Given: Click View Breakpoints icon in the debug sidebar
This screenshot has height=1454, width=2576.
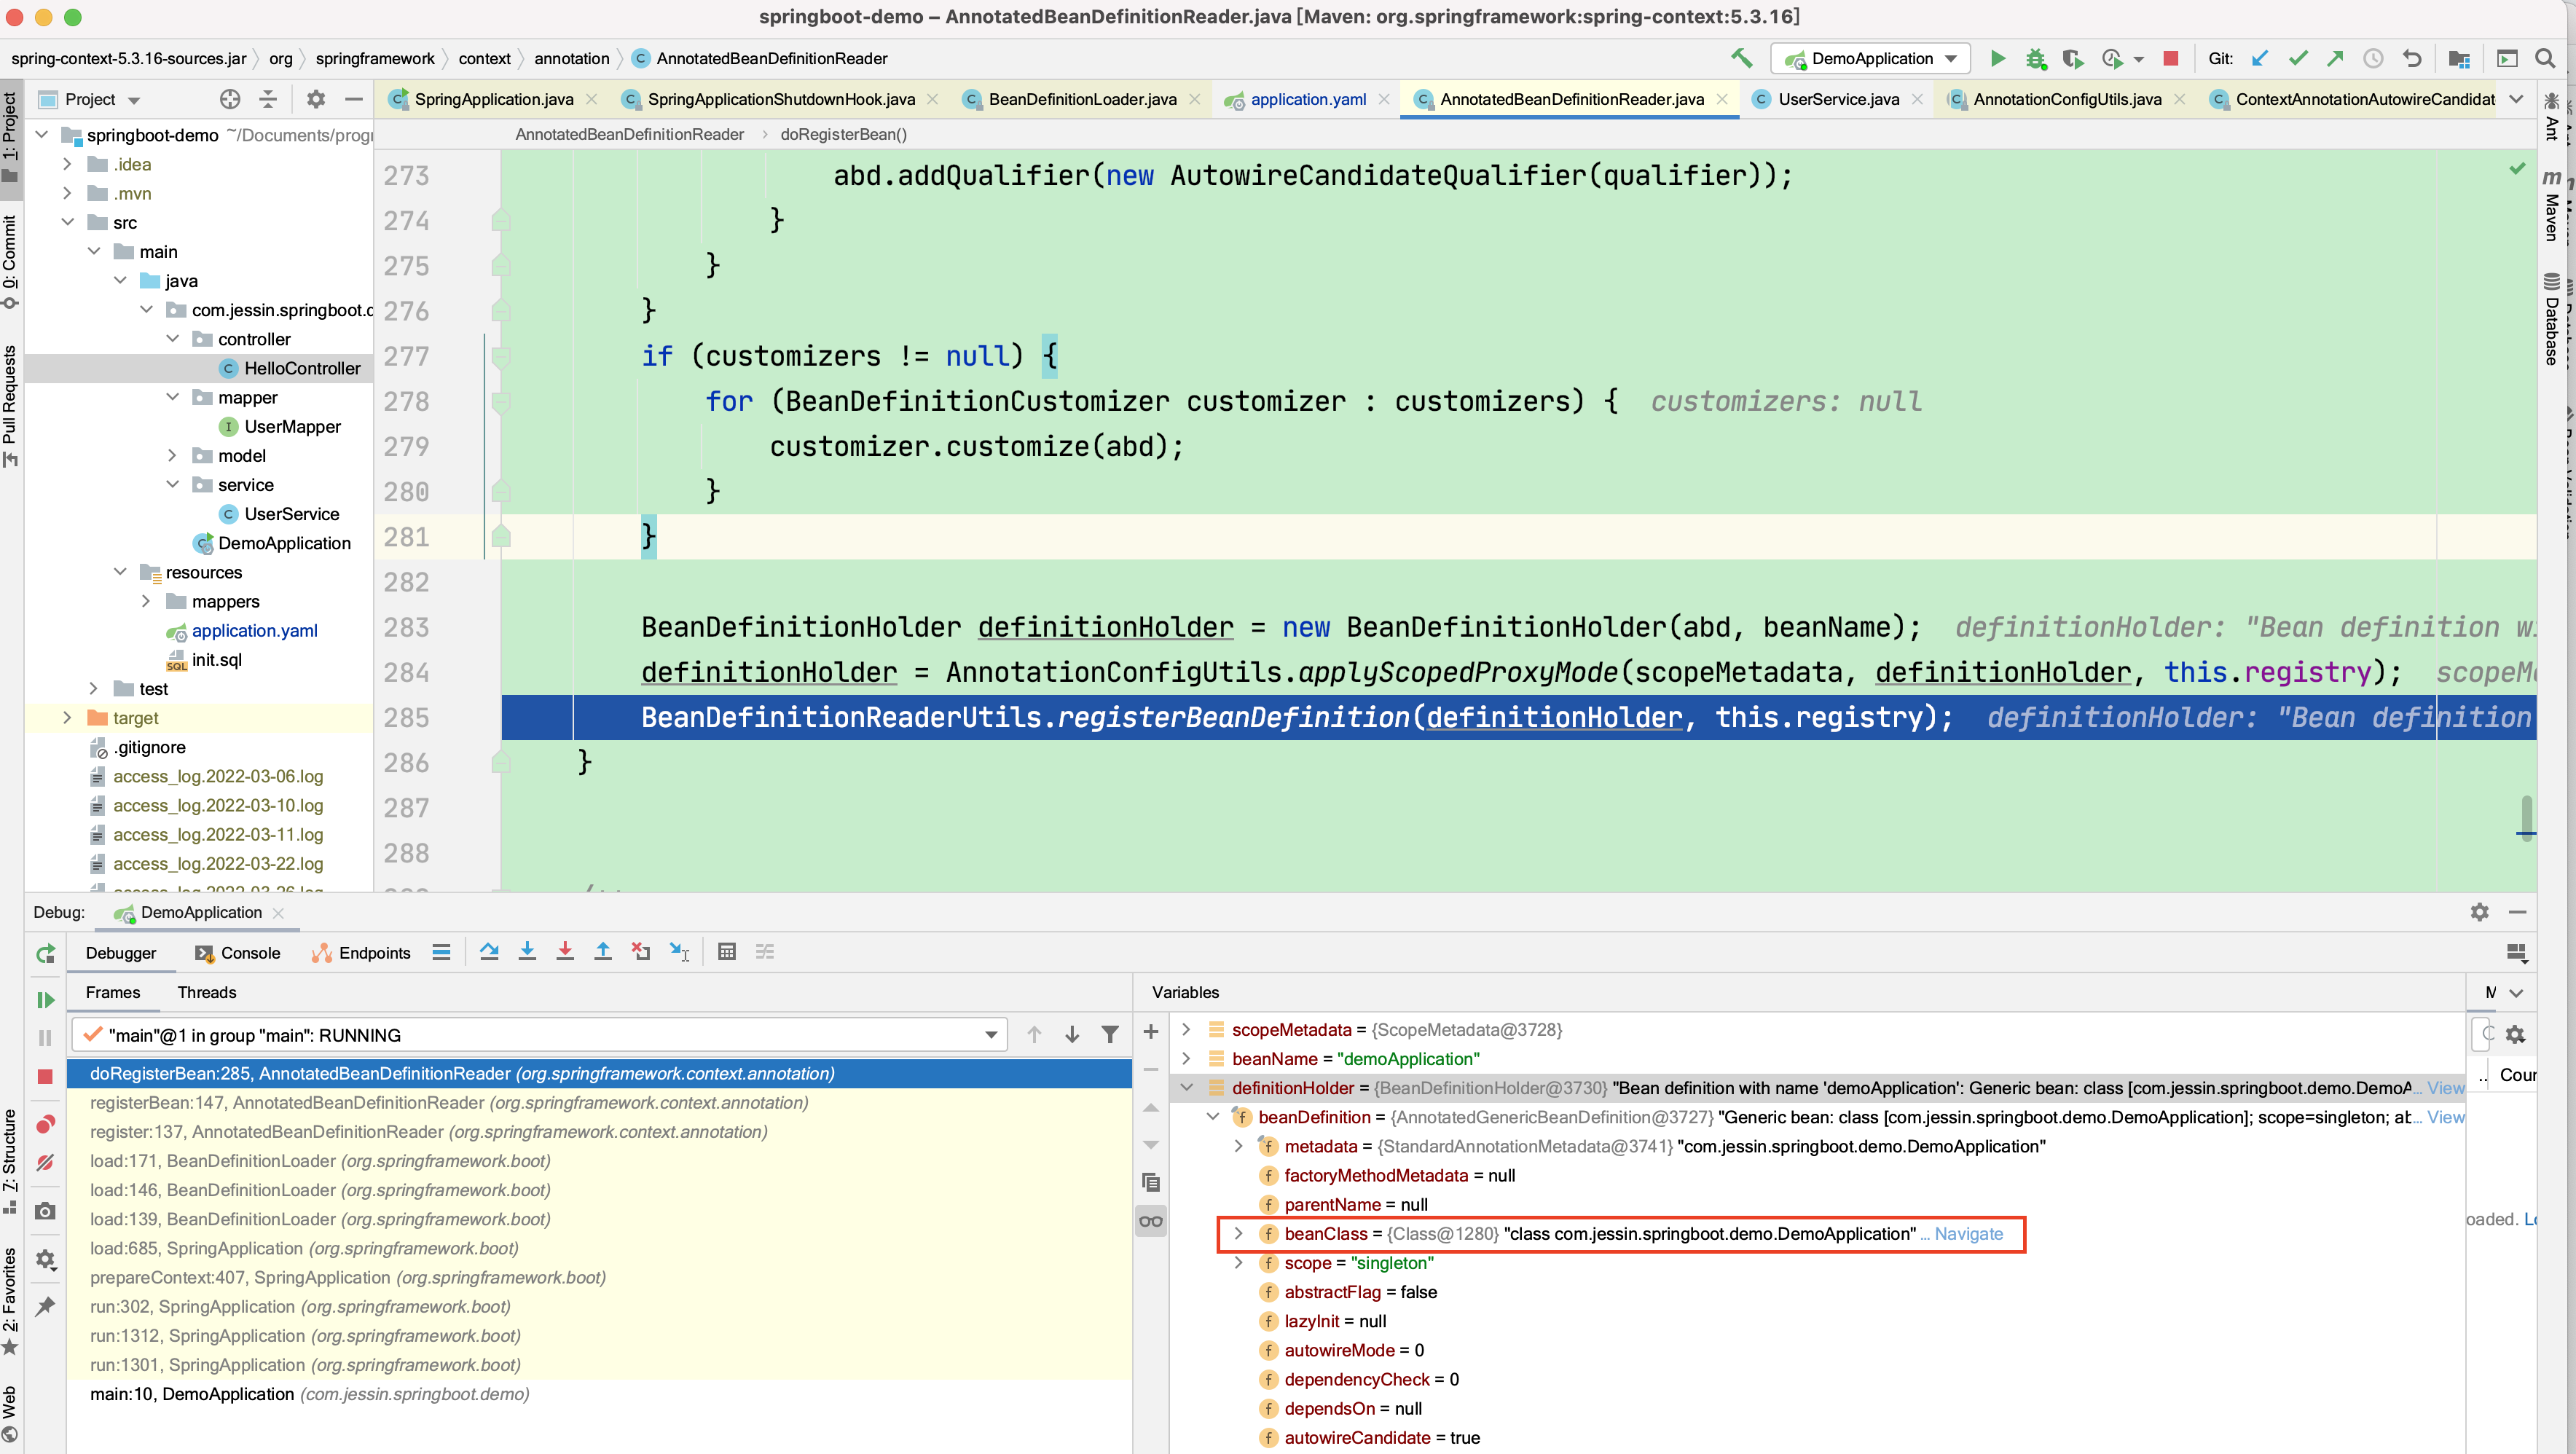Looking at the screenshot, I should point(45,1124).
